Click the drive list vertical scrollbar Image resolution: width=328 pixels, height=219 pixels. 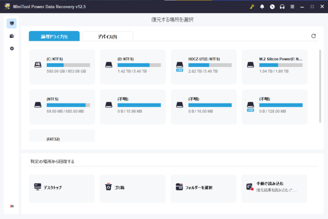tap(320, 86)
